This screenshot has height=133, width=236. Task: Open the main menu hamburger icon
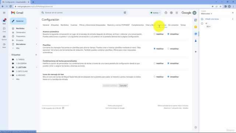[x=4, y=13]
